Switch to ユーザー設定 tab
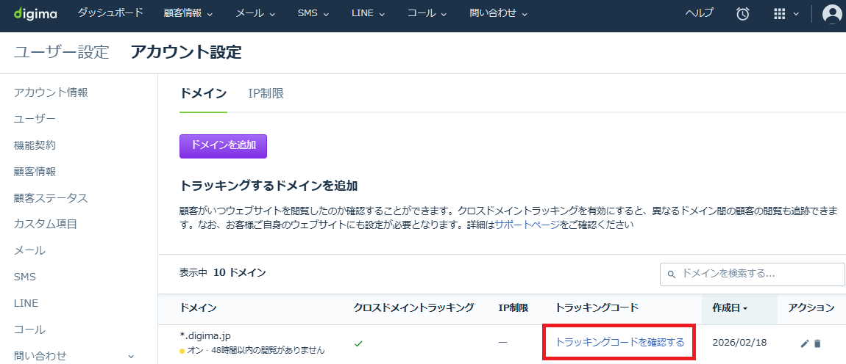Viewport: 846px width, 364px height. (62, 52)
